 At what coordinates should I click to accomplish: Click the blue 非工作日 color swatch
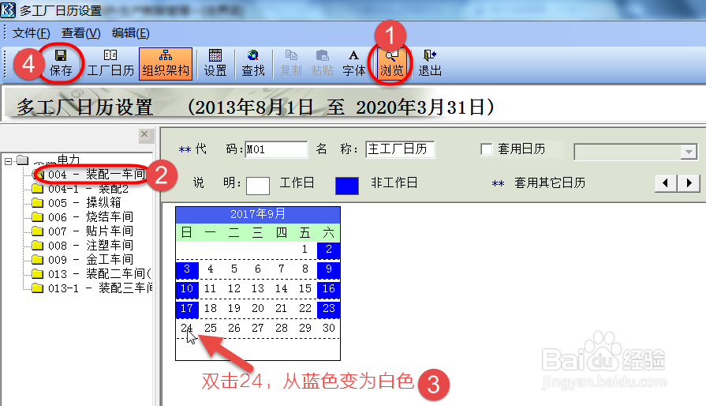[x=347, y=186]
